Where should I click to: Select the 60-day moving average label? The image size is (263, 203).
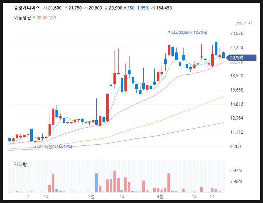(x=45, y=18)
